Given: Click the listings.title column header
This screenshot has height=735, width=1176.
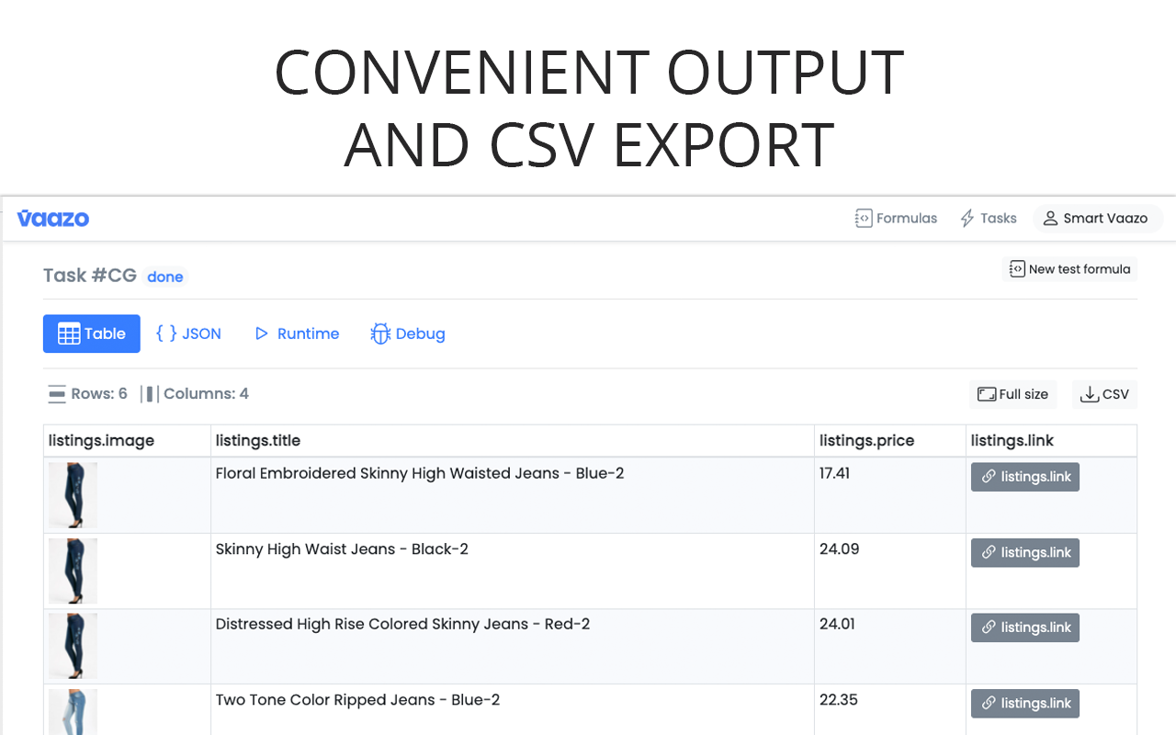Looking at the screenshot, I should (258, 441).
